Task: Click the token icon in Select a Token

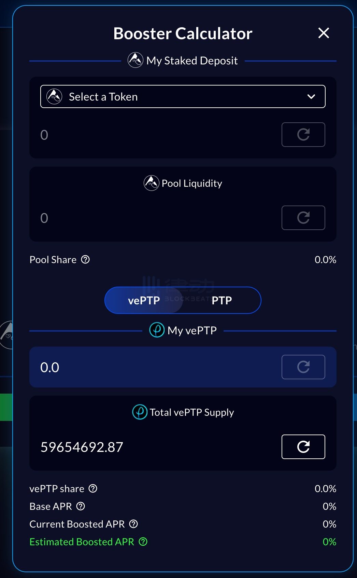Action: point(54,96)
